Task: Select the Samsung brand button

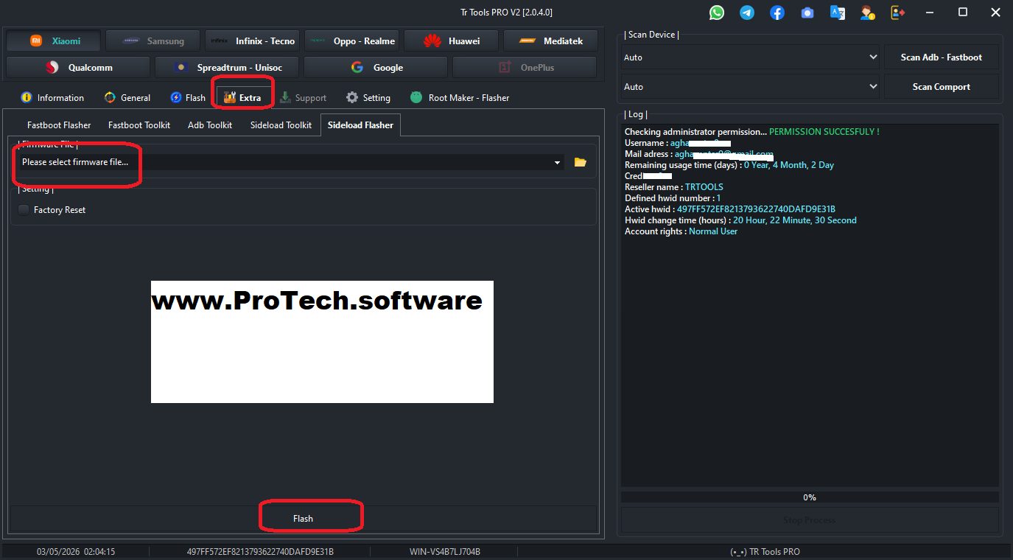Action: click(x=153, y=41)
